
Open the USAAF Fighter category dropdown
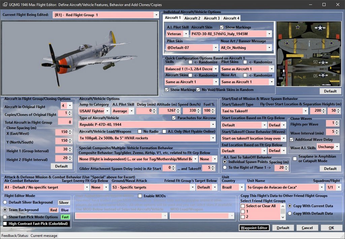click(x=107, y=111)
